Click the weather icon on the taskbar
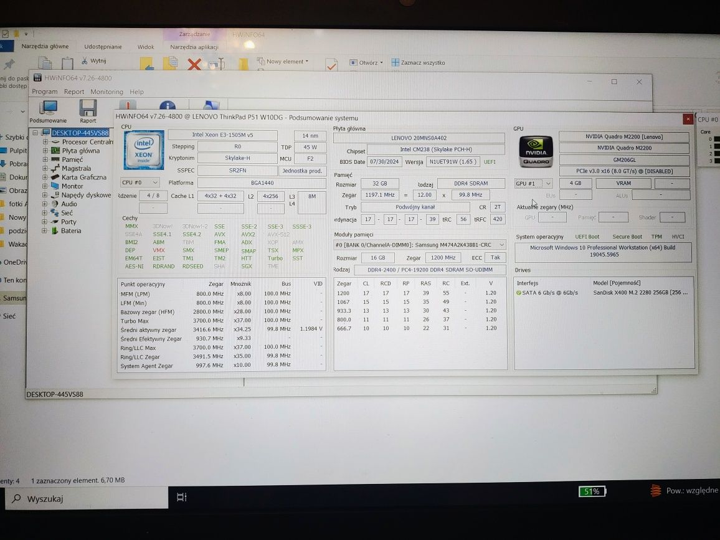 pyautogui.click(x=656, y=491)
